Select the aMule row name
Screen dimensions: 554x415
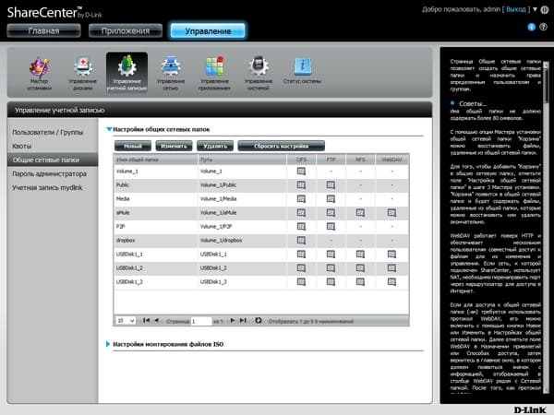click(x=123, y=212)
